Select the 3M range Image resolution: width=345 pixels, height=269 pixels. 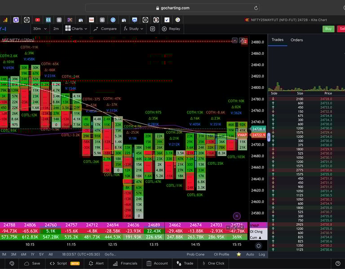pos(13,254)
